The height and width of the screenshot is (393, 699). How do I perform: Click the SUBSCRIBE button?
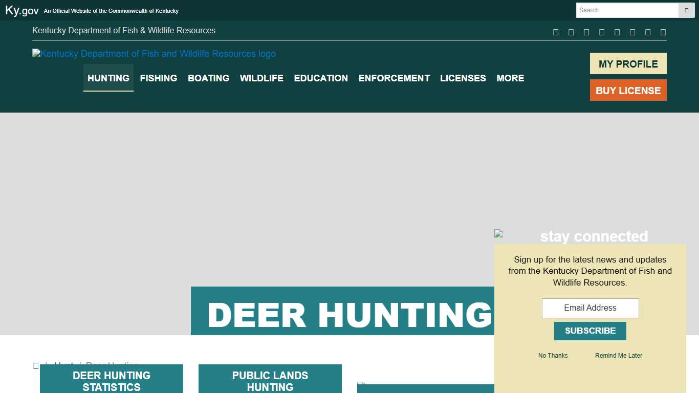589,331
